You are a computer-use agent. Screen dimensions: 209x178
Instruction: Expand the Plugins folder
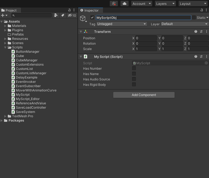click(5, 30)
